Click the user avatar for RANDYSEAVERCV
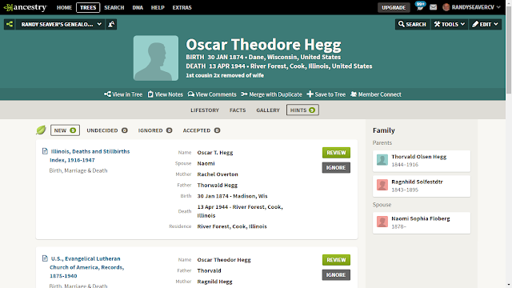The width and height of the screenshot is (512, 288). 446,7
